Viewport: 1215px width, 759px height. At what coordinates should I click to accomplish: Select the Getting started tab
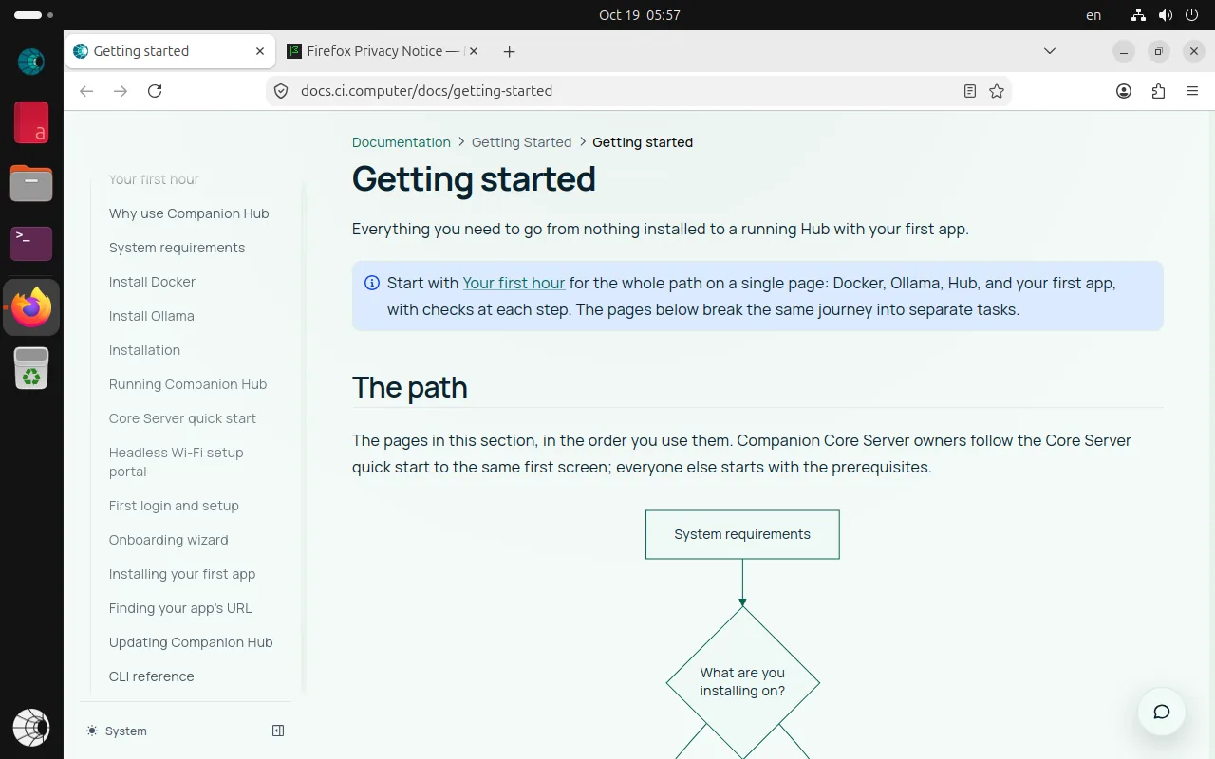[x=169, y=51]
